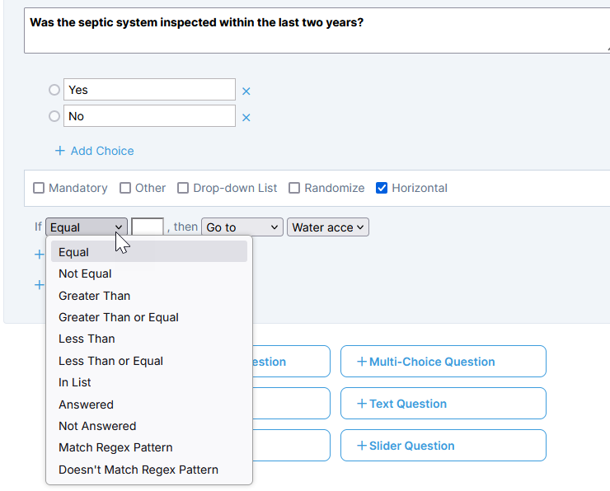This screenshot has height=491, width=610.
Task: Remove the Yes choice with X icon
Action: (246, 91)
